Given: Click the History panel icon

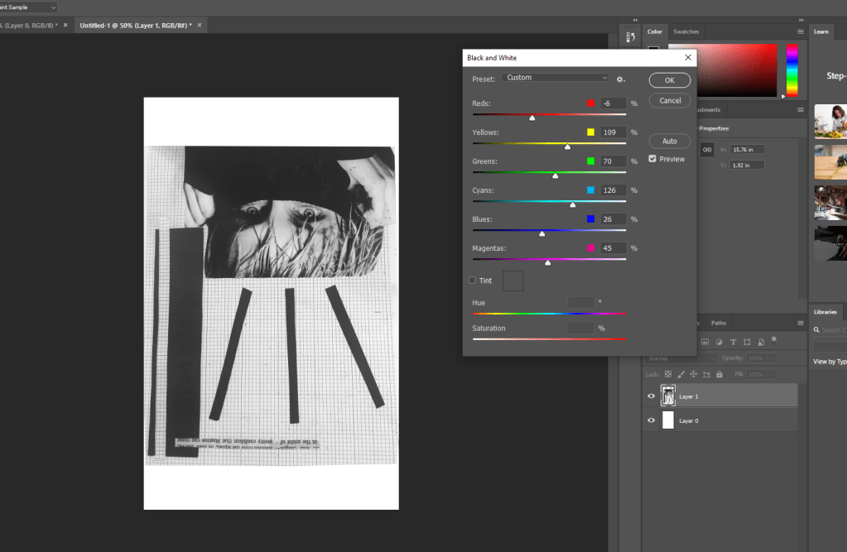Looking at the screenshot, I should coord(631,37).
